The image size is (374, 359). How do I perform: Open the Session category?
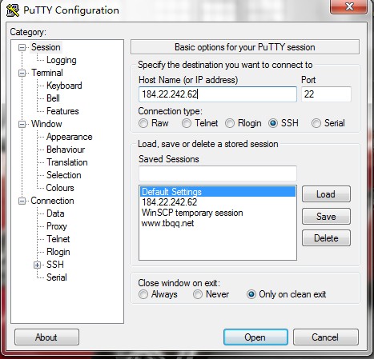coord(46,47)
